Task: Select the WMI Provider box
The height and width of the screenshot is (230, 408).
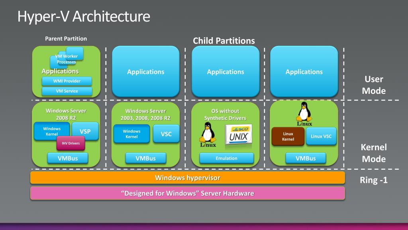Action: pos(67,81)
